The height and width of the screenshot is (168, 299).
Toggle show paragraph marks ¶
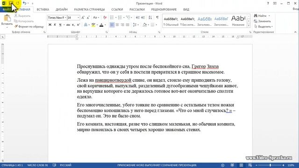(x=157, y=18)
